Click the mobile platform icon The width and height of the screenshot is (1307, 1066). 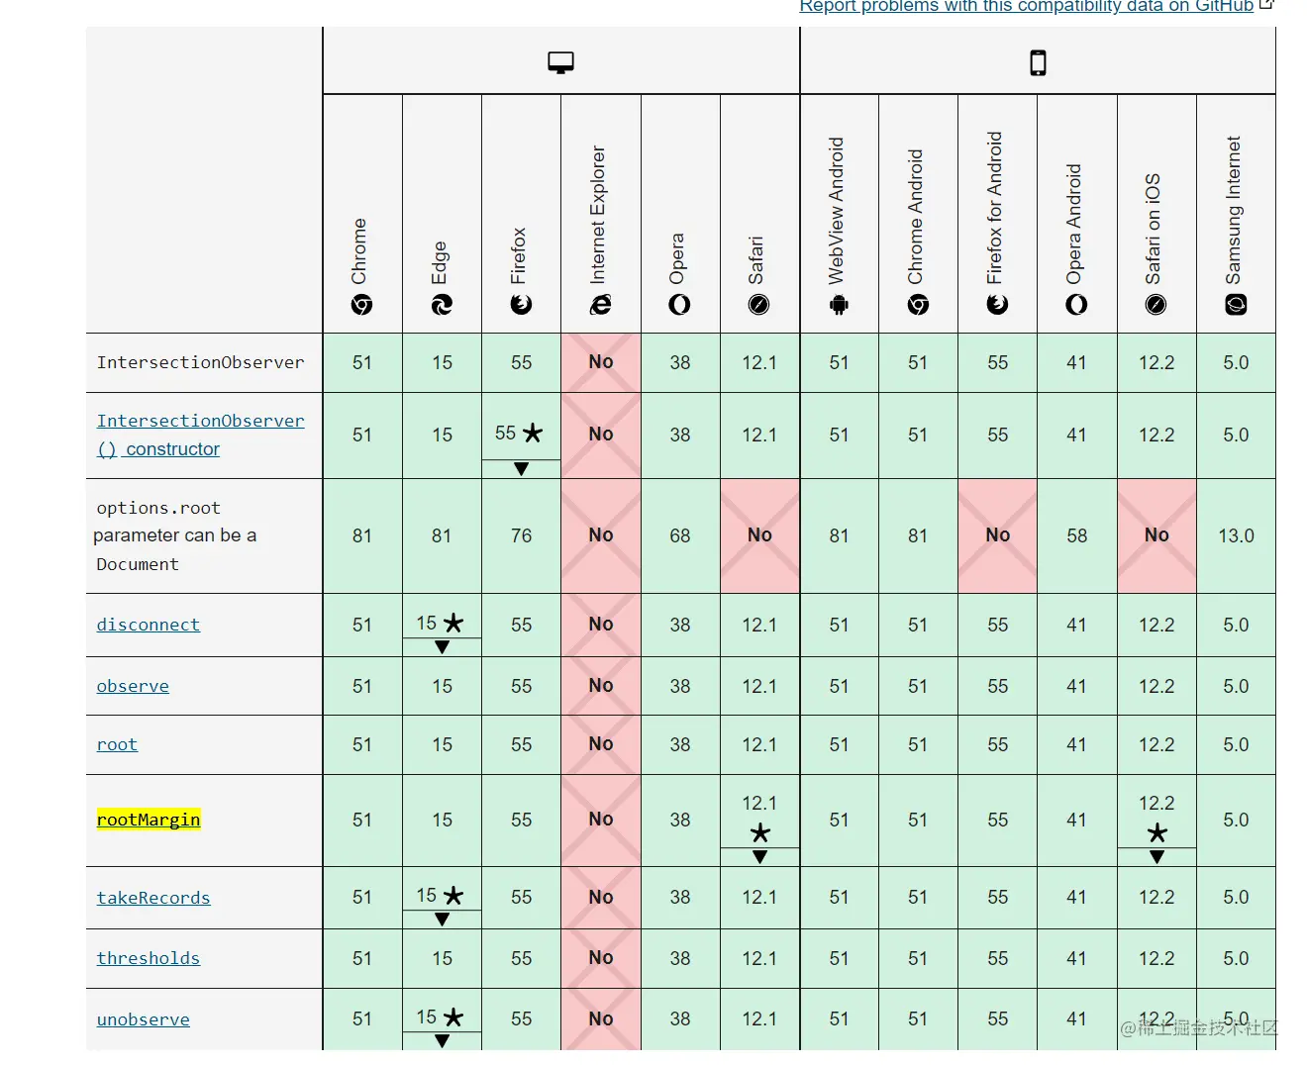coord(1038,62)
